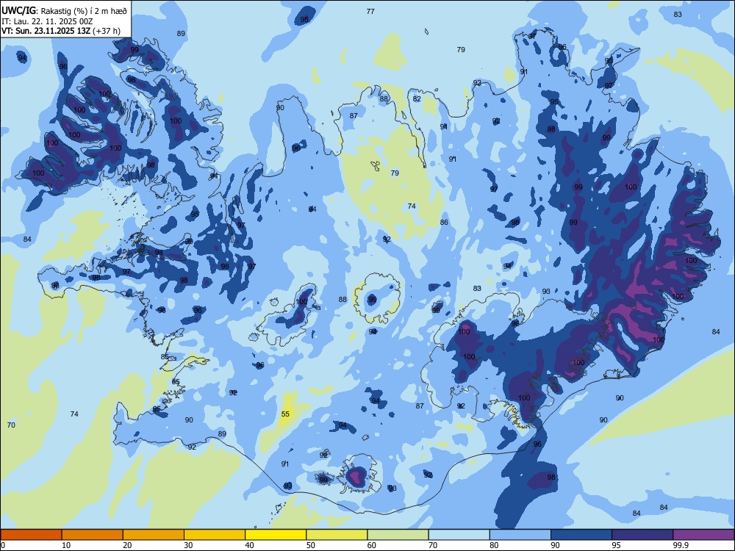Click the '30' legend scale label
This screenshot has height=551, width=735.
pos(188,545)
